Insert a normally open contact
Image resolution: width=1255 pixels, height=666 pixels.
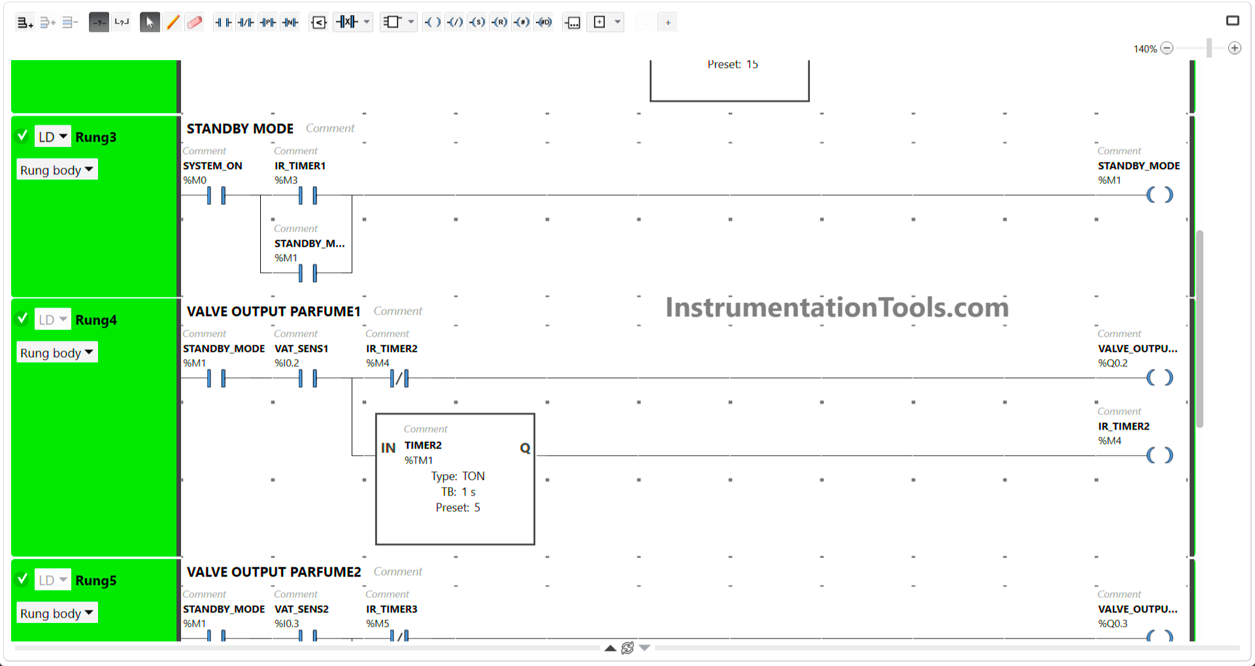coord(223,23)
